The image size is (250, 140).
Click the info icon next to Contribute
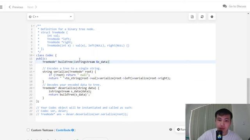pos(73,130)
